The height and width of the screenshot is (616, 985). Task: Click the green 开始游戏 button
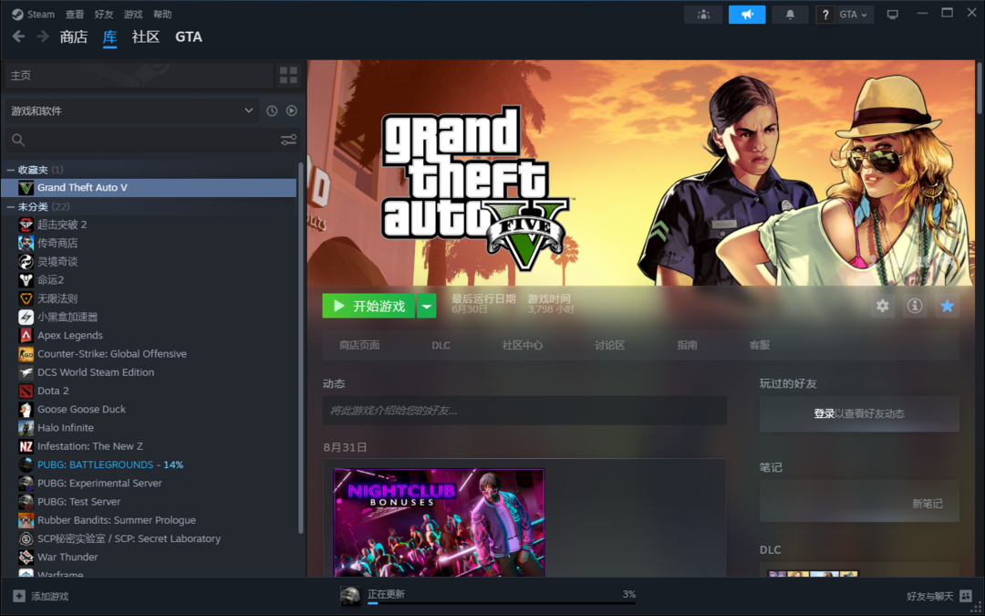368,307
